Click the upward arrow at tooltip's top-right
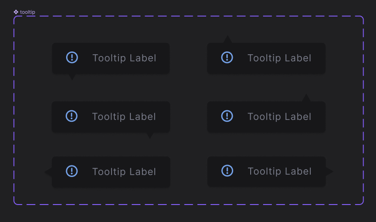This screenshot has width=376, height=222. (306, 98)
